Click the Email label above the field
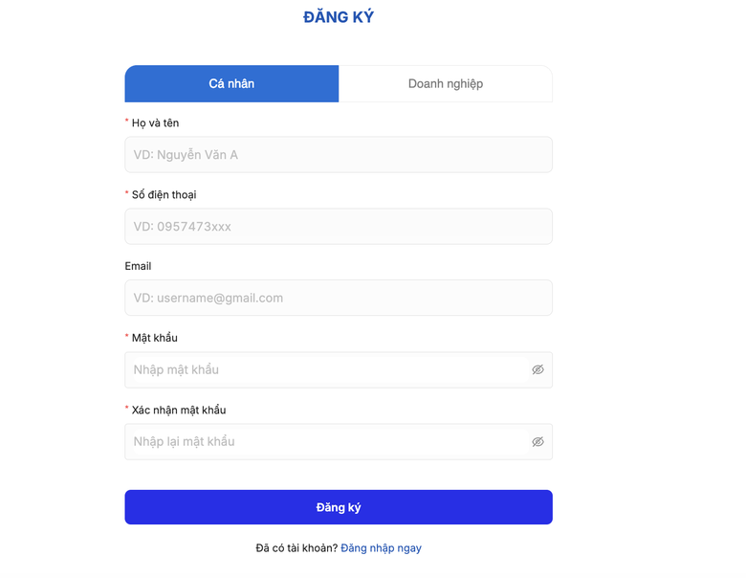The height and width of the screenshot is (578, 746). click(x=138, y=266)
